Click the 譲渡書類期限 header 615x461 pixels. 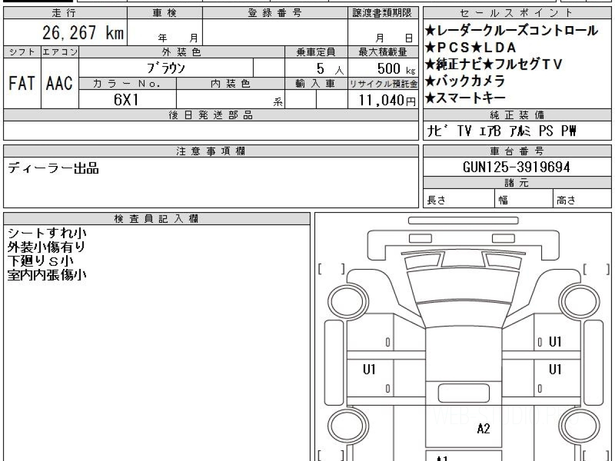click(x=383, y=13)
